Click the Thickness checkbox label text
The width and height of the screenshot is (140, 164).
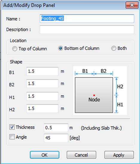point(25,127)
